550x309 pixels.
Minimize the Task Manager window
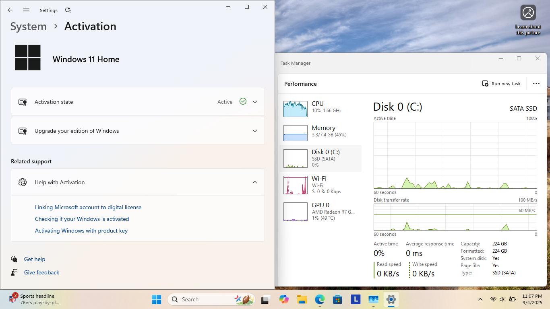pyautogui.click(x=501, y=59)
